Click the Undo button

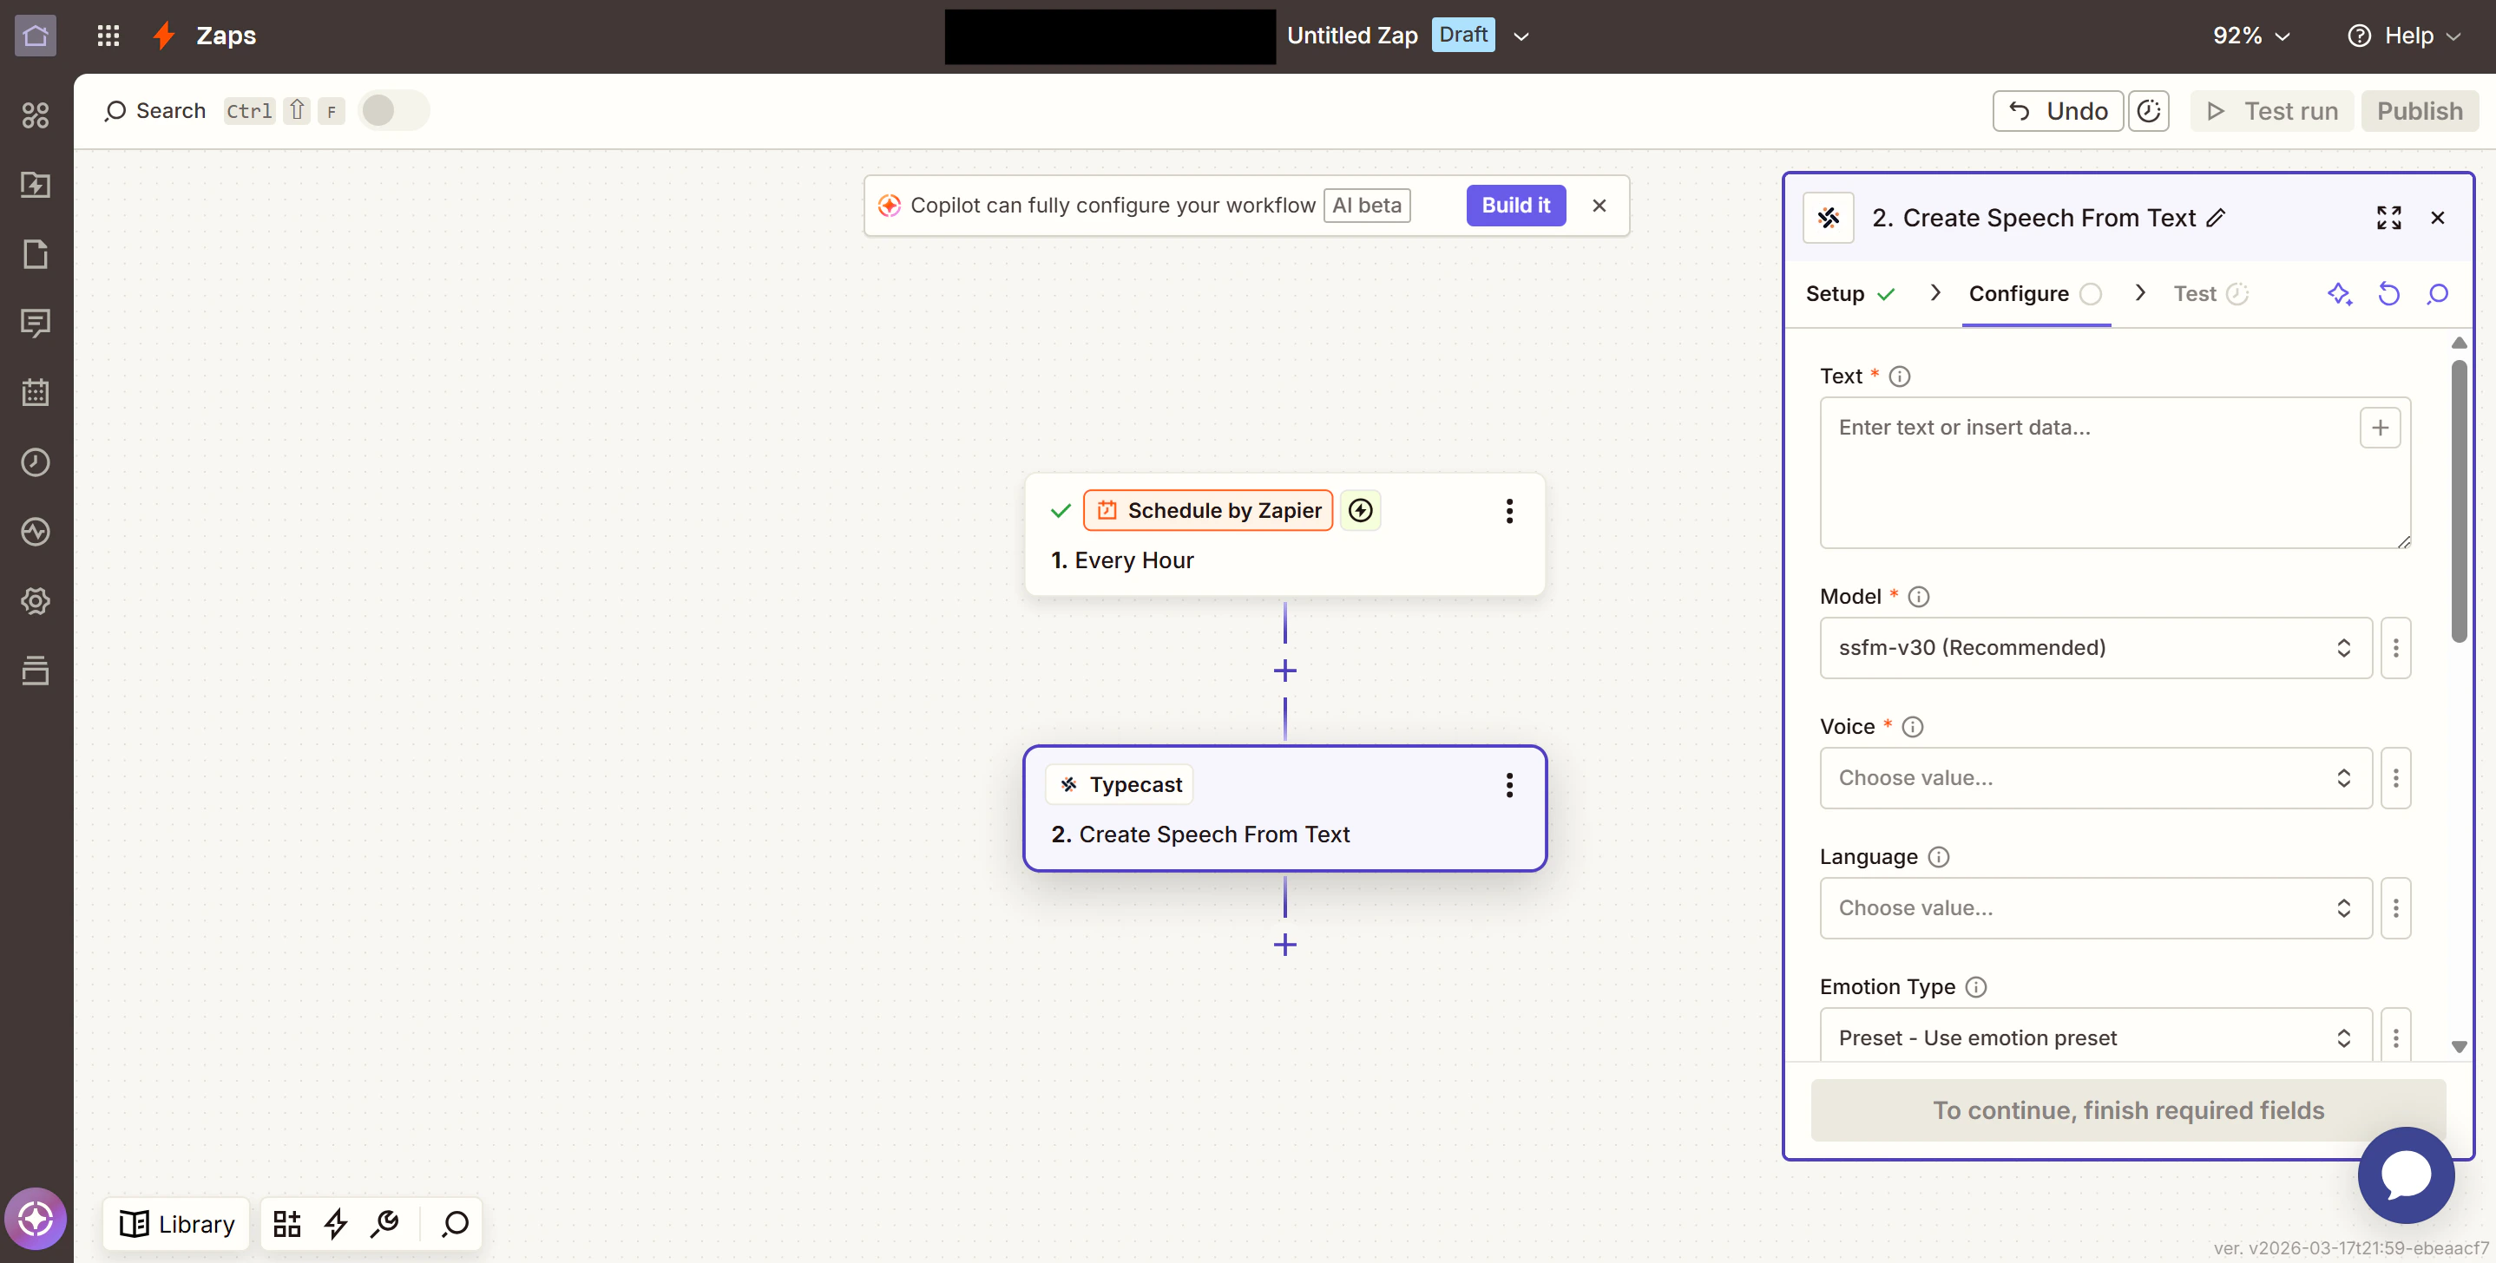point(2057,111)
